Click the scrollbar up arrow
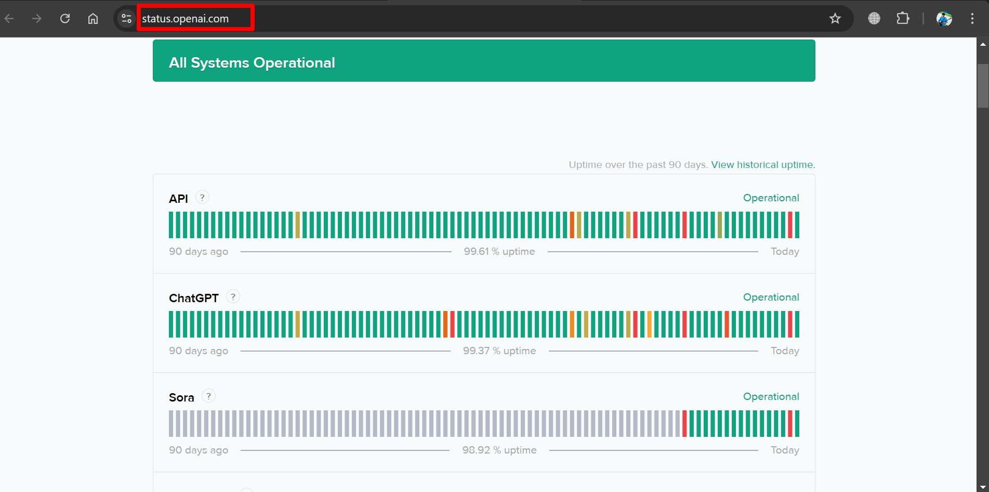 tap(982, 44)
